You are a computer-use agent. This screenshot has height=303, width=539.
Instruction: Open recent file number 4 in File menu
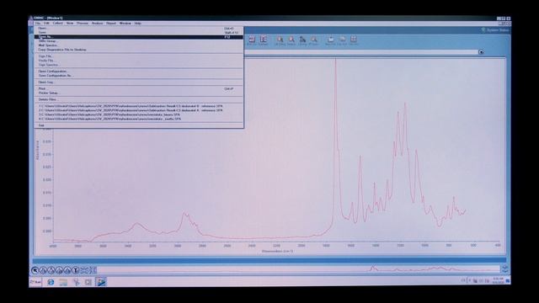click(138, 119)
